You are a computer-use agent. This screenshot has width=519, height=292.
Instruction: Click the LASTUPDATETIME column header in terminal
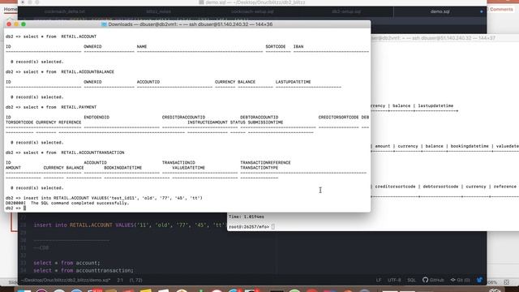click(x=293, y=82)
